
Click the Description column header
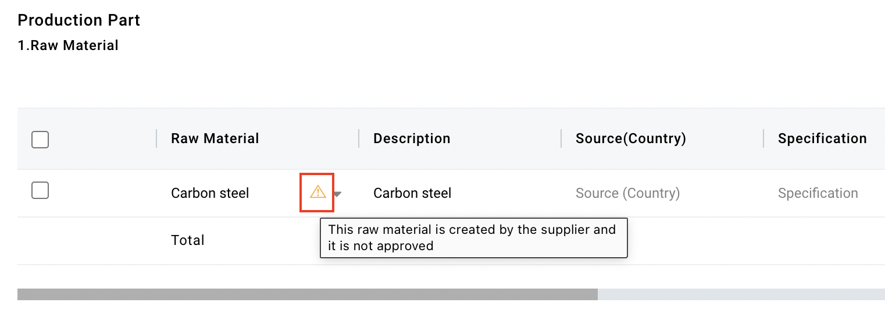click(x=412, y=138)
